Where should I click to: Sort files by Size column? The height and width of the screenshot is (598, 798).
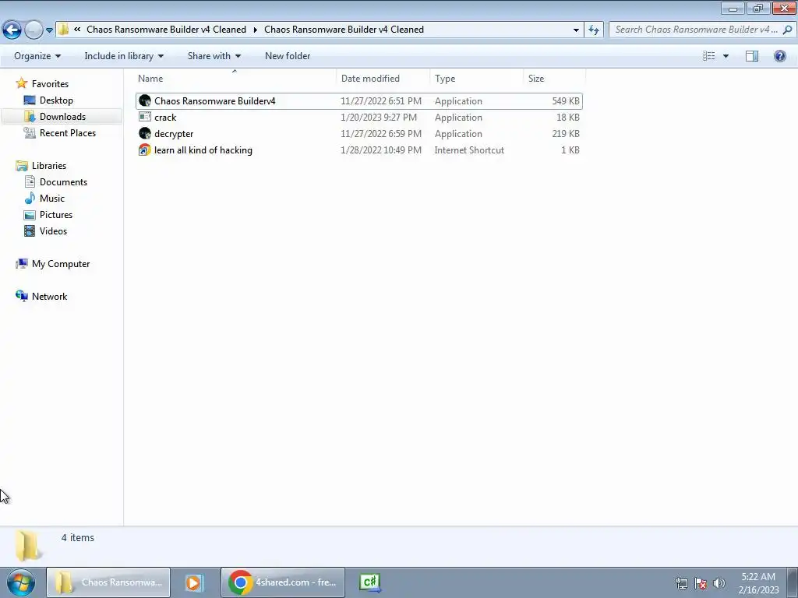point(554,79)
